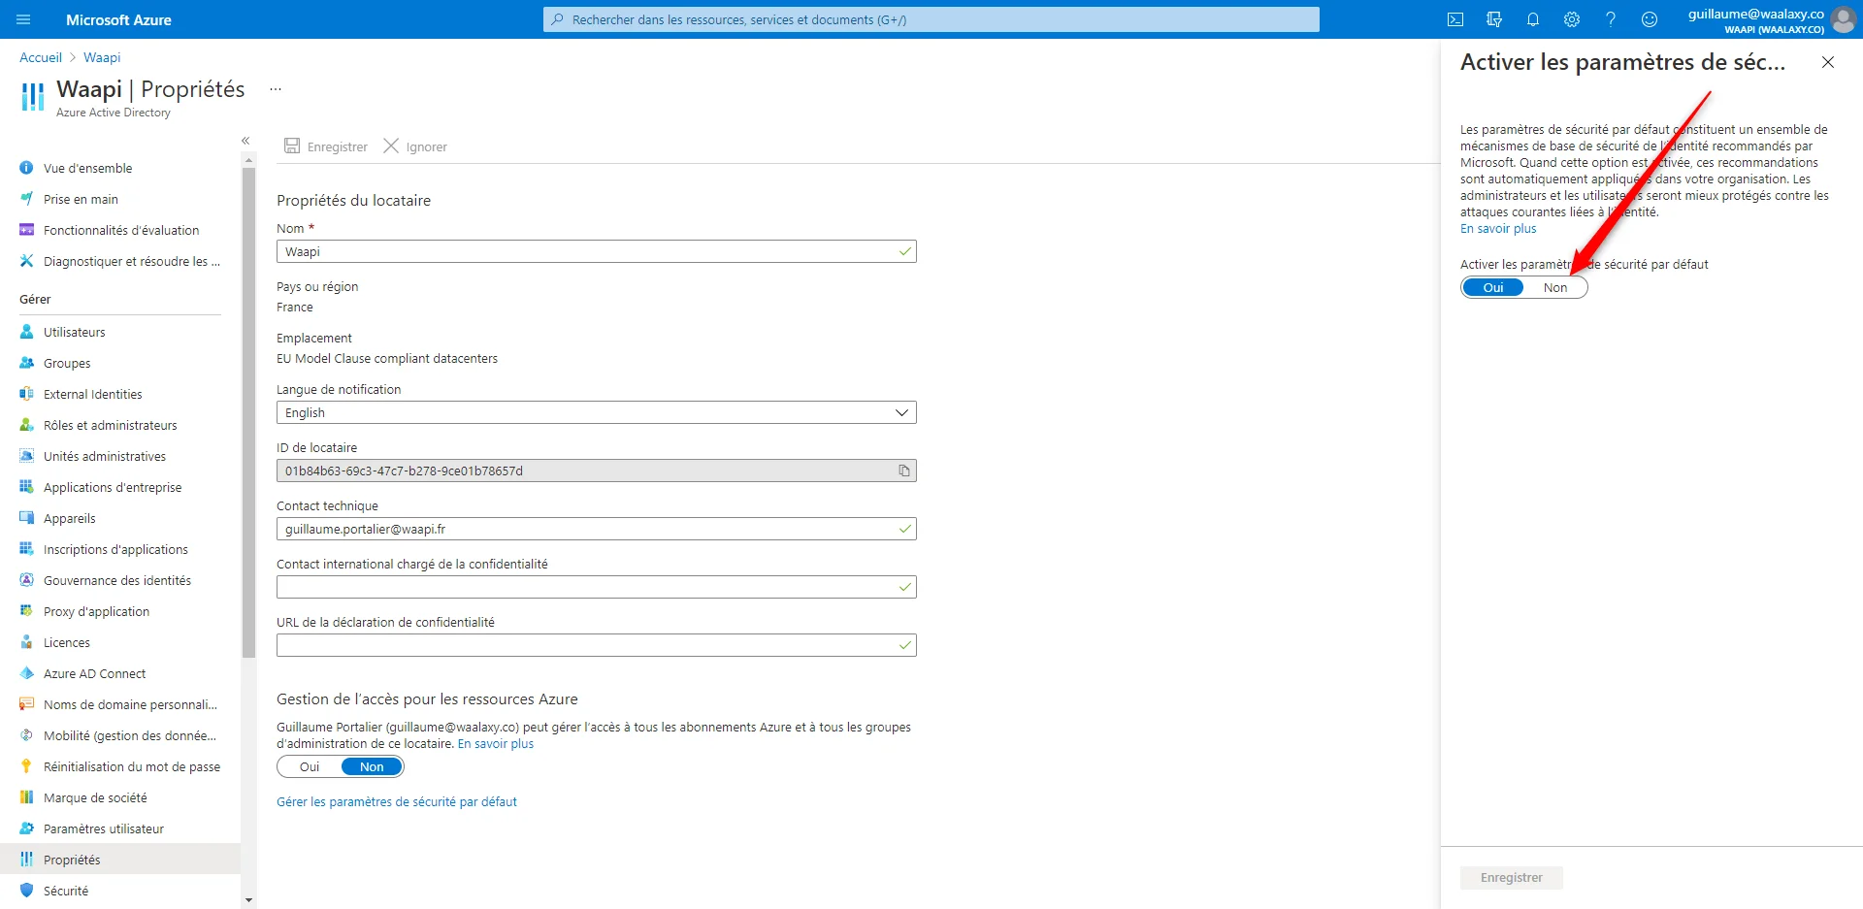The image size is (1863, 909).
Task: Click the Applications d'entreprise icon
Action: (x=26, y=487)
